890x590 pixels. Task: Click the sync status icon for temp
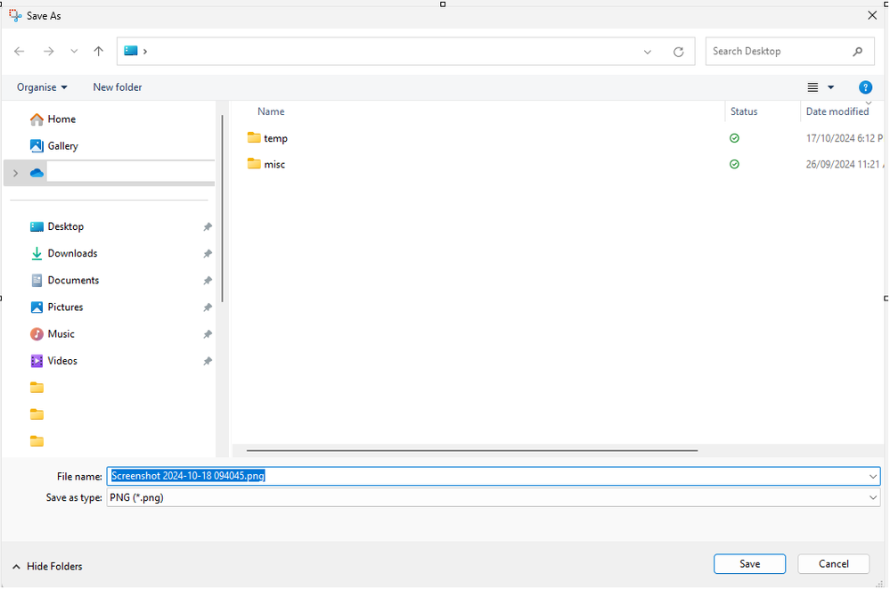coord(734,138)
